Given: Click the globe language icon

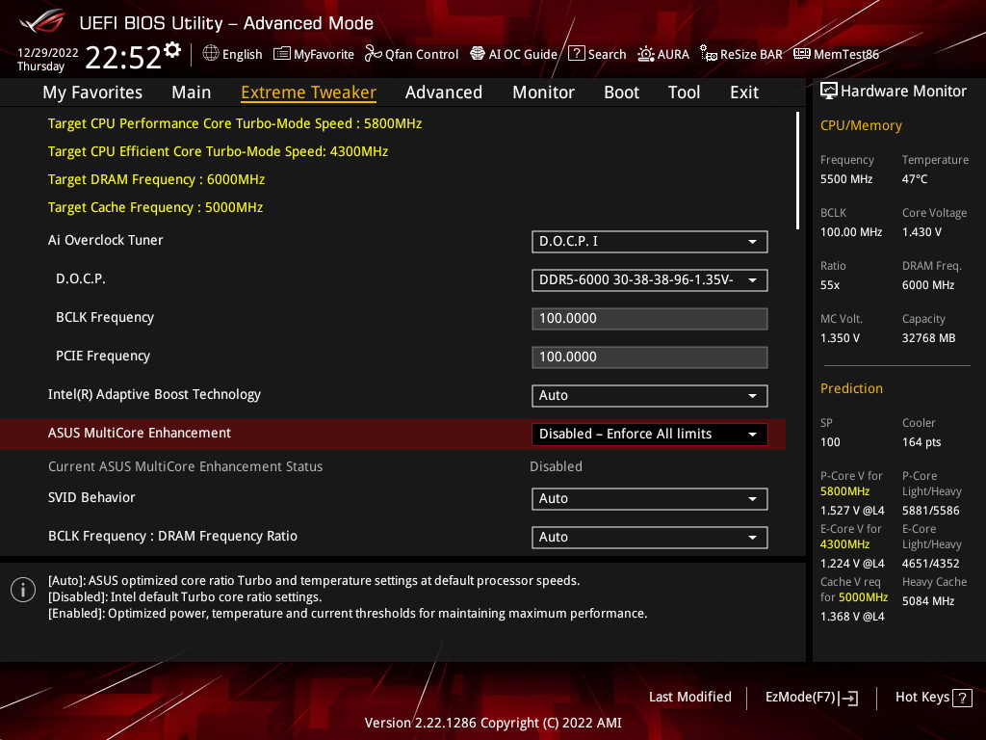Looking at the screenshot, I should 211,54.
